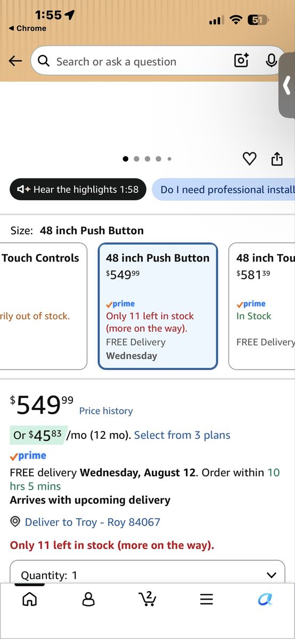Viewport: 295px width, 639px height.
Task: Select the out-of-stock Touch Controls option
Action: pyautogui.click(x=43, y=306)
